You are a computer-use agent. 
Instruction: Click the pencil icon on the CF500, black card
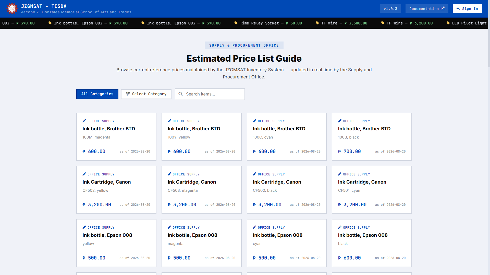tap(254, 174)
